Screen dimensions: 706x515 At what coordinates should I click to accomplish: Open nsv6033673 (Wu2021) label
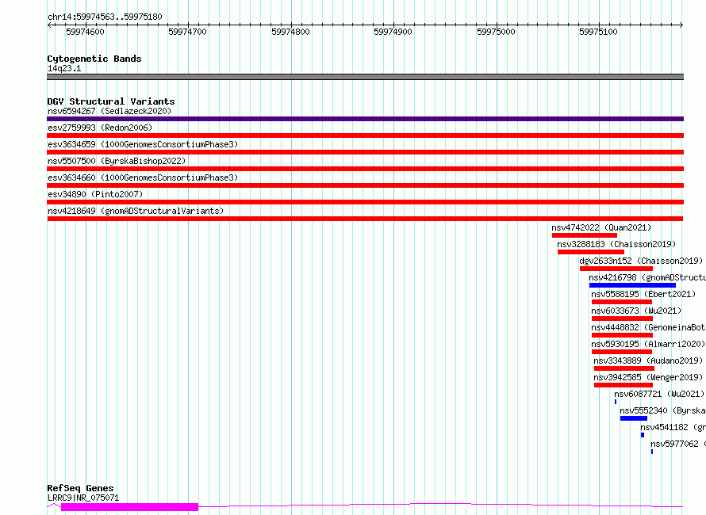click(x=636, y=311)
